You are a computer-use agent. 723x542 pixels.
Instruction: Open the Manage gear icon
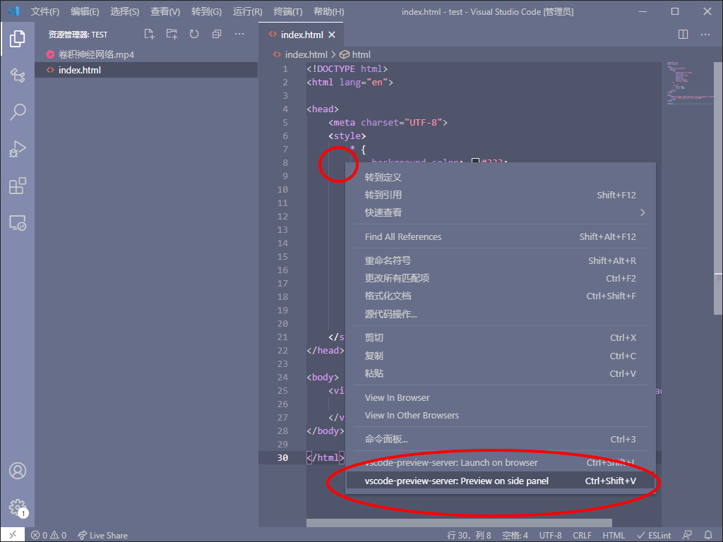18,507
